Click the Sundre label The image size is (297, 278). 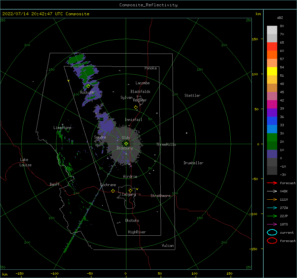[100, 137]
